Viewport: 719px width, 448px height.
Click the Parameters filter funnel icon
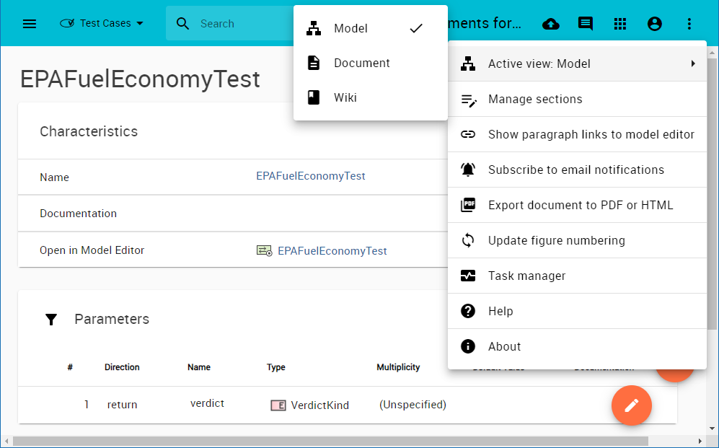51,320
